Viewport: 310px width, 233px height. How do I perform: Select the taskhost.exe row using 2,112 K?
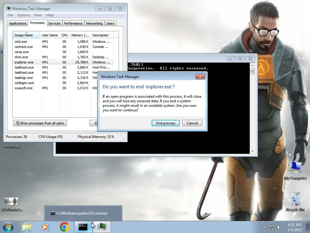[x=55, y=73]
